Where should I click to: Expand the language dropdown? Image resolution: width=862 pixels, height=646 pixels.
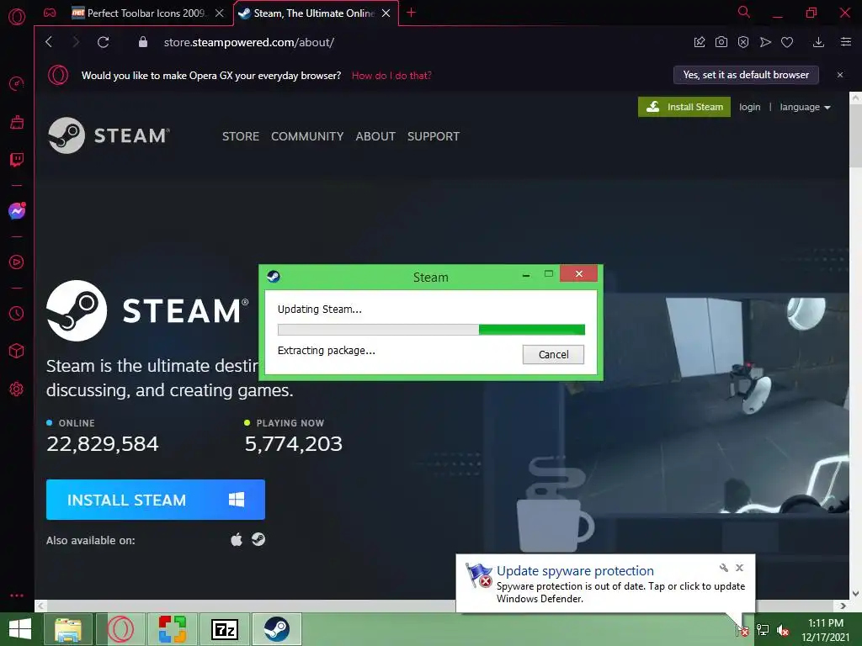805,107
